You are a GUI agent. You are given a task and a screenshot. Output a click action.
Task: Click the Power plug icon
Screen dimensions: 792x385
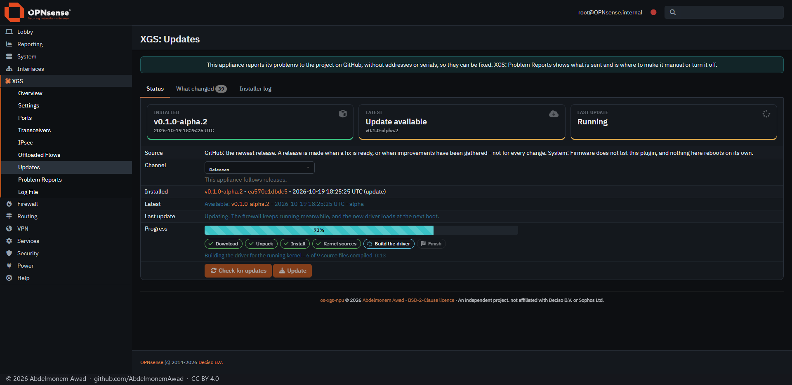(x=9, y=266)
